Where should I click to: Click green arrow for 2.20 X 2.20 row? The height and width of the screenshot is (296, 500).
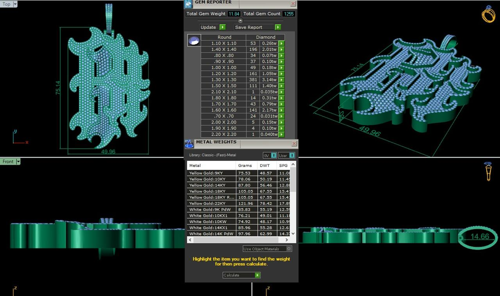281,134
